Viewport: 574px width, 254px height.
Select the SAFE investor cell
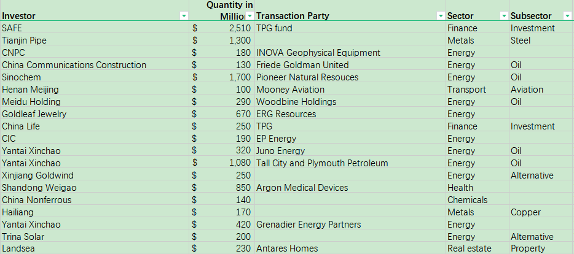pyautogui.click(x=11, y=28)
